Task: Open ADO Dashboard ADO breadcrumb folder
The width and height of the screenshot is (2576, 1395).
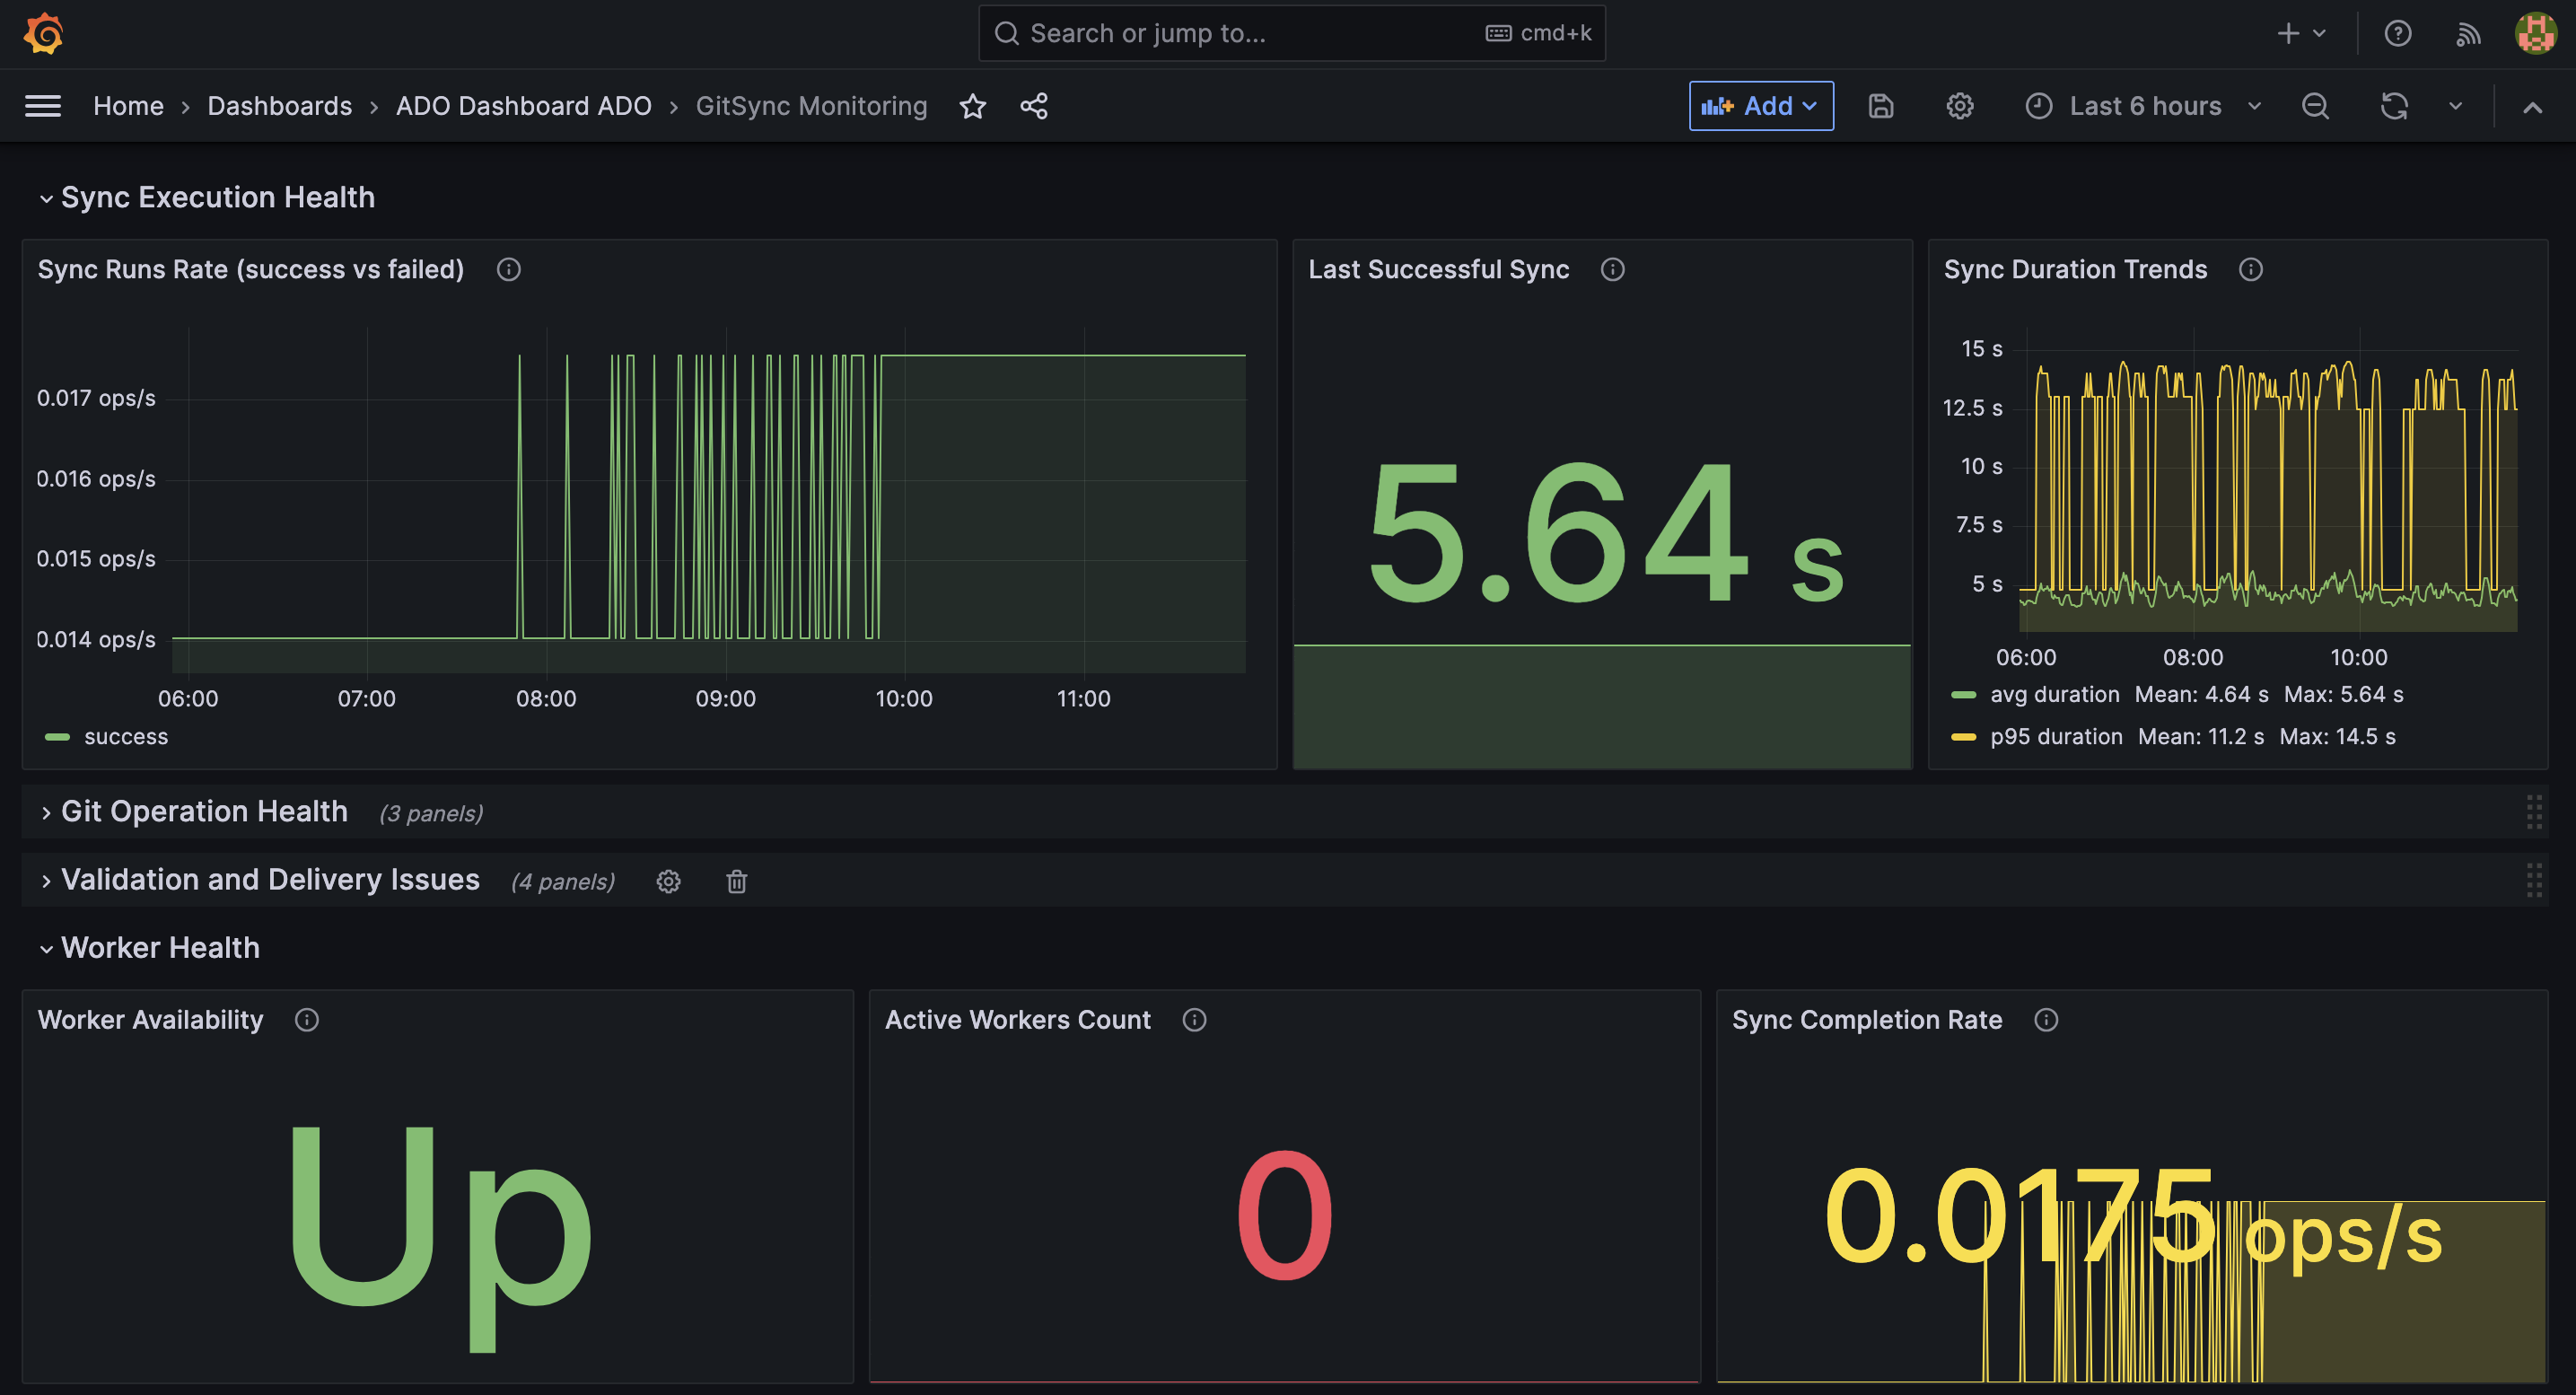Action: (x=524, y=106)
